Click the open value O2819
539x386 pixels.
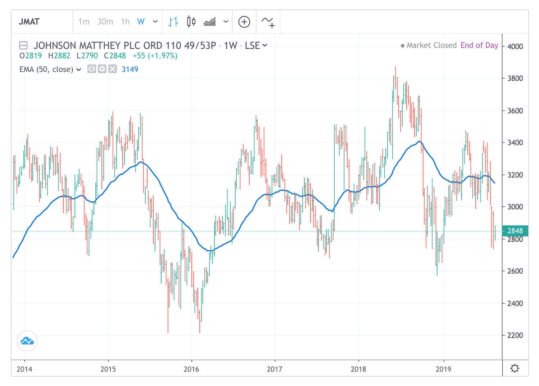[x=31, y=56]
